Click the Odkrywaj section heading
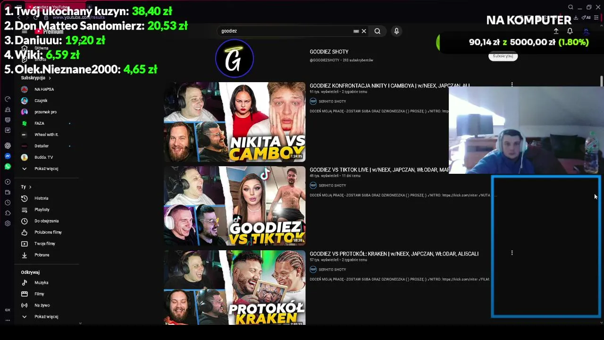 pyautogui.click(x=30, y=272)
